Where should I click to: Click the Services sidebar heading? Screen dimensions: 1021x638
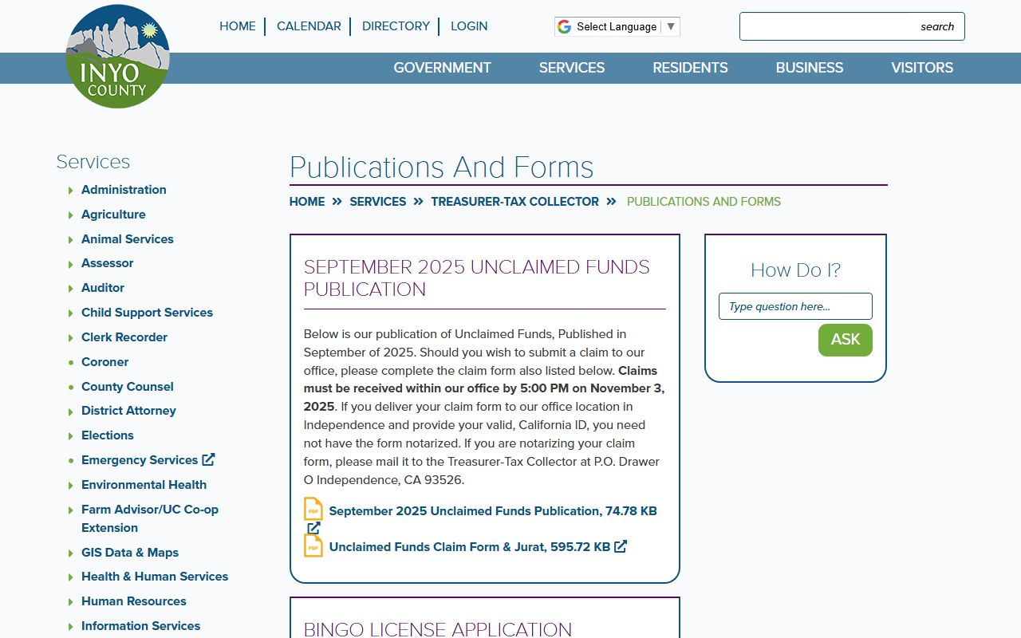click(x=93, y=162)
